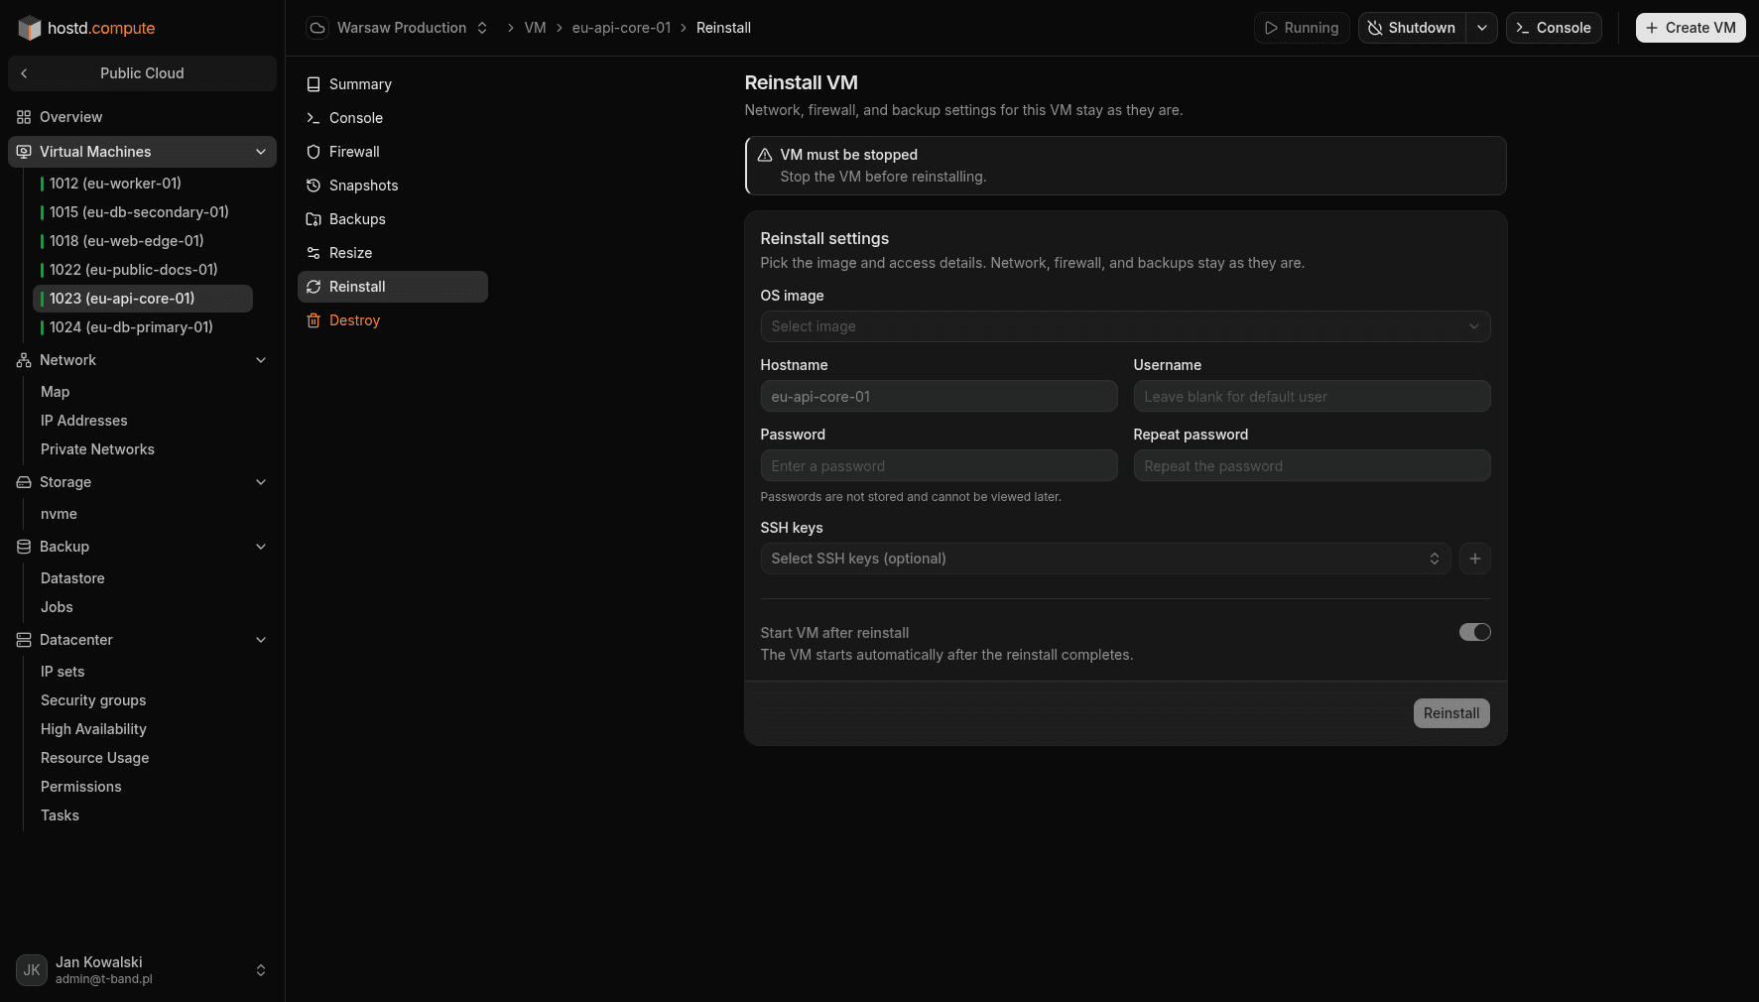This screenshot has height=1002, width=1759.
Task: Click the eu-api-core-01 breadcrumb link
Action: click(x=621, y=28)
